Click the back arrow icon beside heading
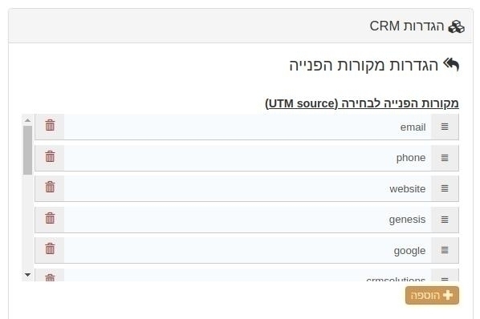This screenshot has width=480, height=319. (x=451, y=64)
